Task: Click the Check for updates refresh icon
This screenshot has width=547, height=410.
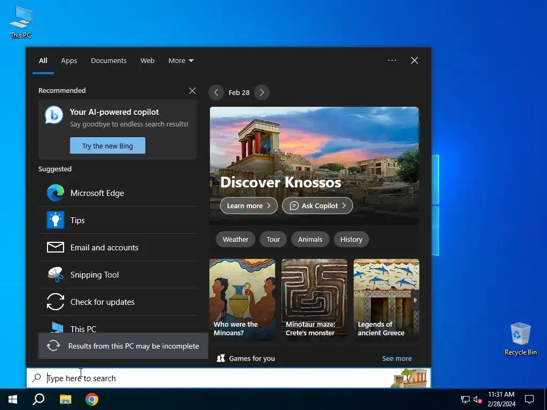Action: click(x=56, y=302)
